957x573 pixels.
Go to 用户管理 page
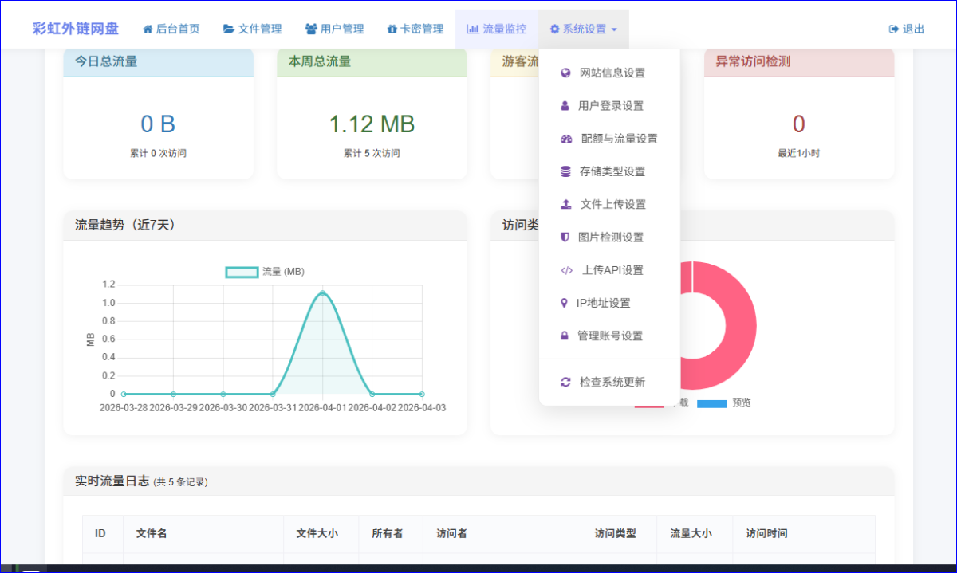[x=334, y=29]
